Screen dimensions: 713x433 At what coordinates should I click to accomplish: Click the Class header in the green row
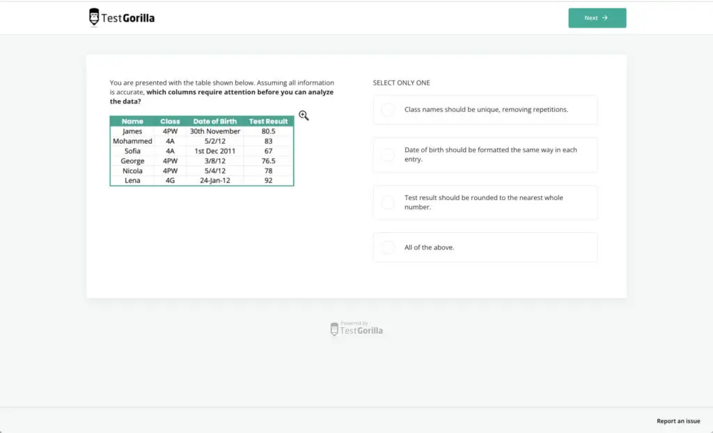tap(170, 120)
